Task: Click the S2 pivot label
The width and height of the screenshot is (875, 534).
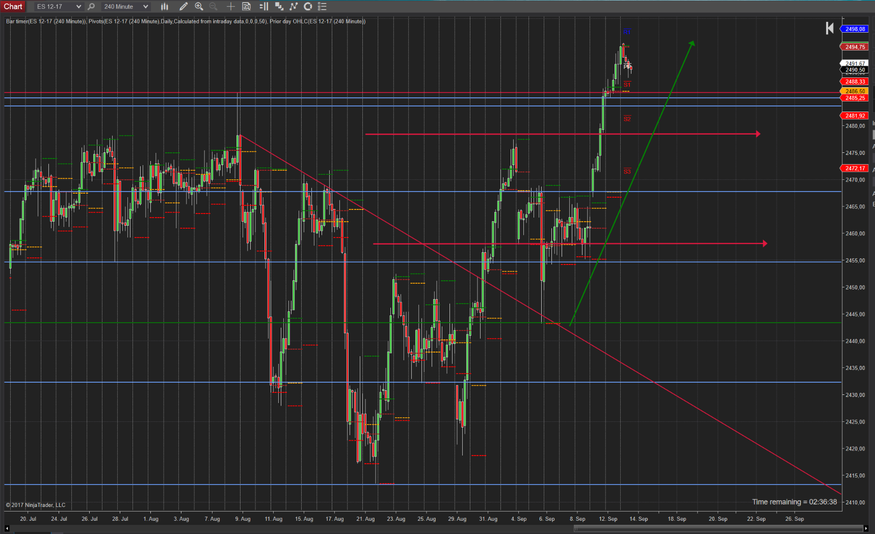Action: click(x=627, y=118)
